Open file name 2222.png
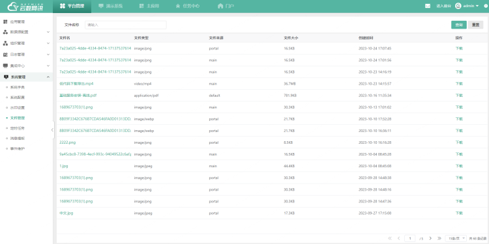Image resolution: width=489 pixels, height=244 pixels. [67, 142]
